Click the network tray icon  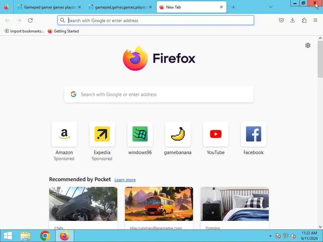[x=286, y=236]
